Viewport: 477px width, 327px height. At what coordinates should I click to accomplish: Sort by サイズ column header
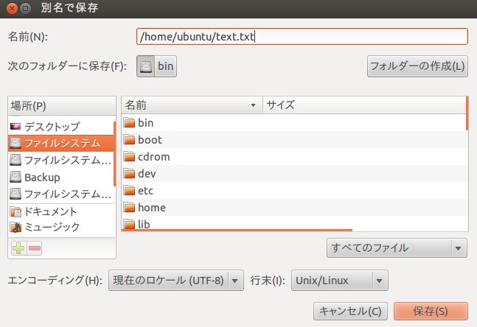[x=364, y=105]
